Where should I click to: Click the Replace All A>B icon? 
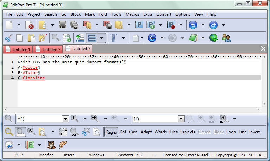224,119
